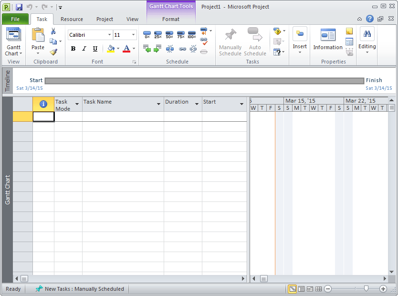Click the Save icon in quick access toolbar

tap(19, 7)
